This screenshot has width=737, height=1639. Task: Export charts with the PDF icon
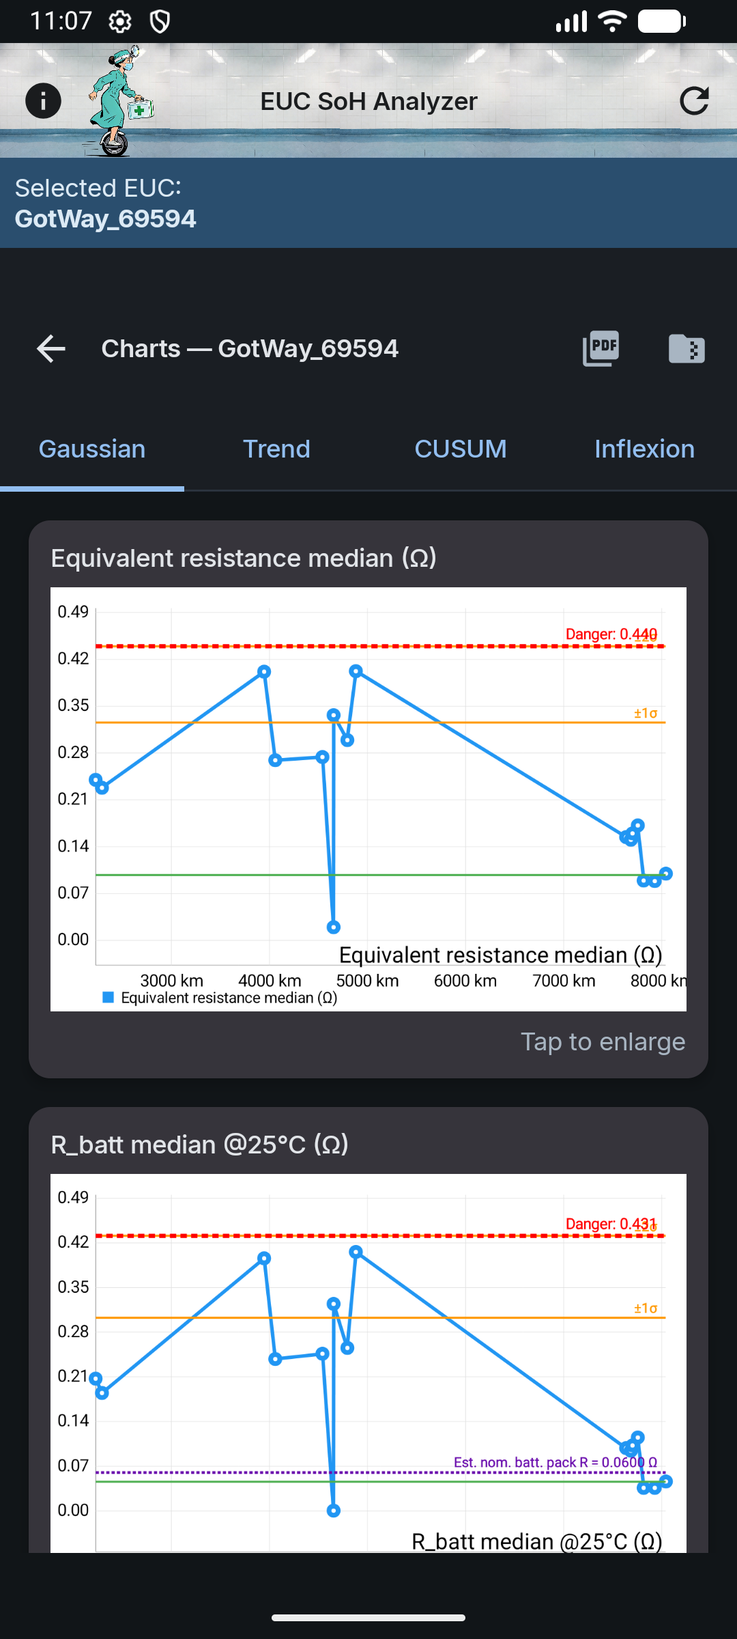pyautogui.click(x=601, y=348)
